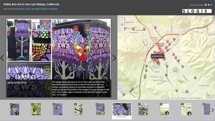The width and height of the screenshot is (215, 121).
Task: Open City of San Luis Obispo's Public Art Programs link
Action: (x=39, y=9)
